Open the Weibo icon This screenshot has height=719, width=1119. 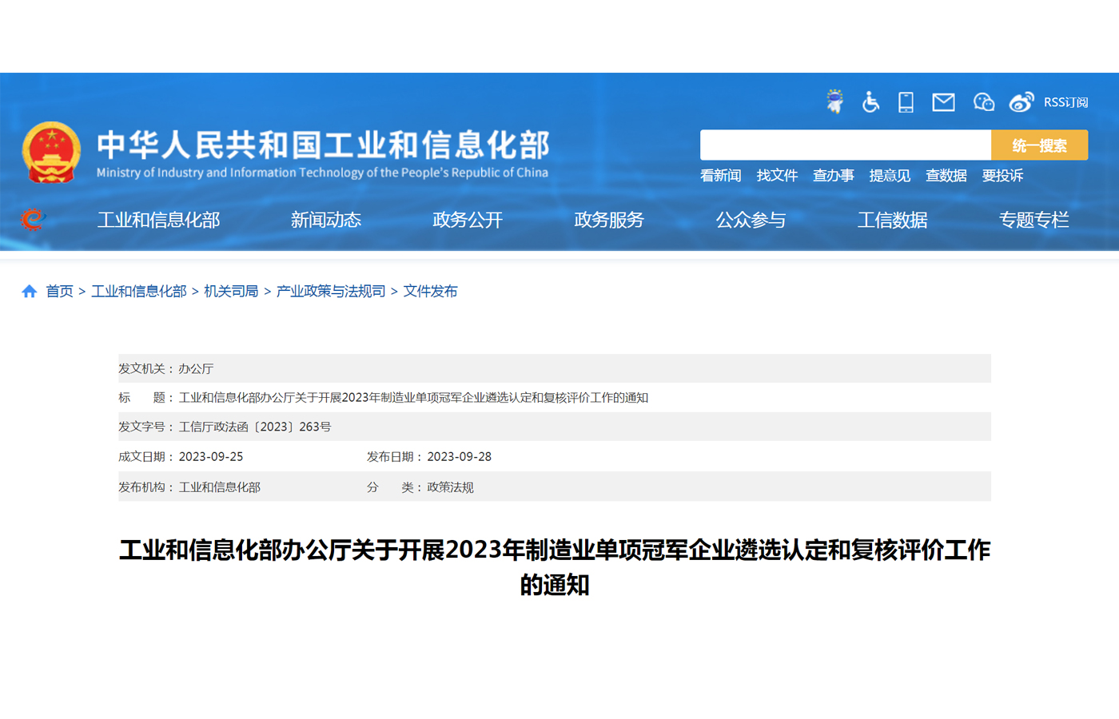1021,102
